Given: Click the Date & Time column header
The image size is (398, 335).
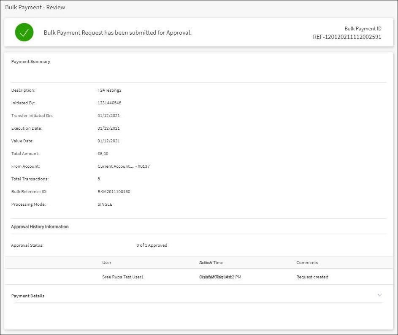Looking at the screenshot, I should coord(211,262).
